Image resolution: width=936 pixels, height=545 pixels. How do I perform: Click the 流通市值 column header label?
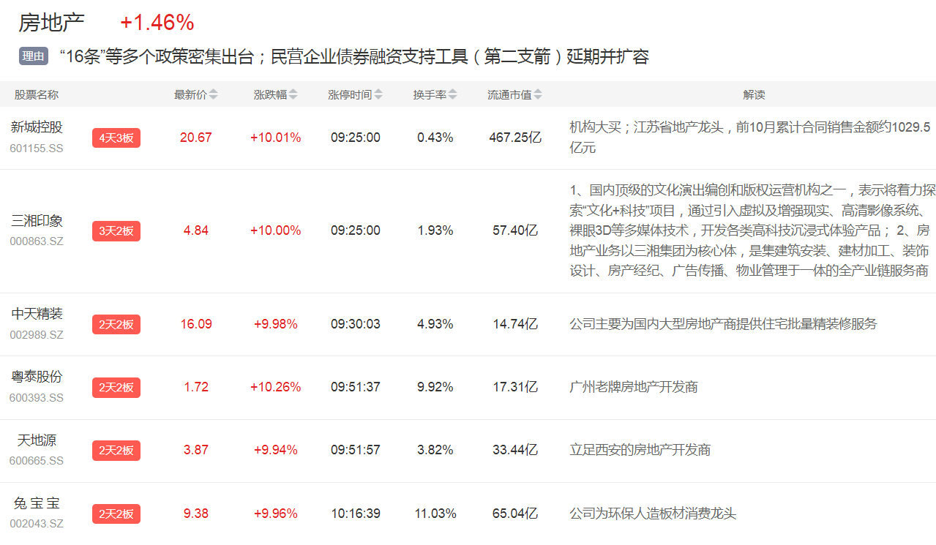(510, 94)
